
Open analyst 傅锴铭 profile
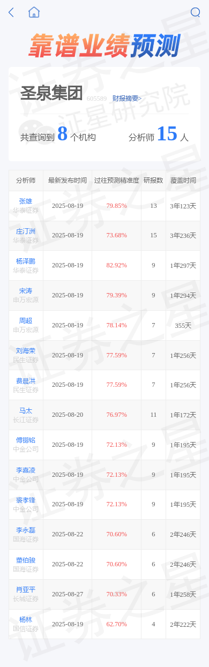[26, 440]
